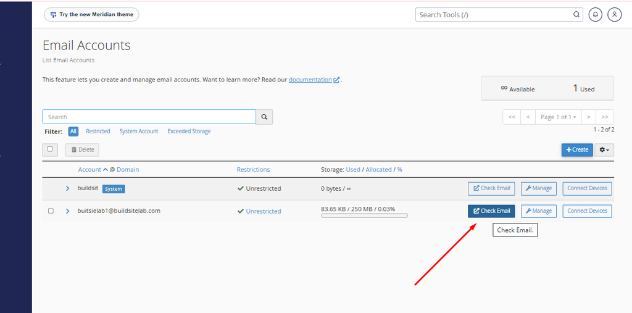Sort by storage percent symbol

(399, 169)
